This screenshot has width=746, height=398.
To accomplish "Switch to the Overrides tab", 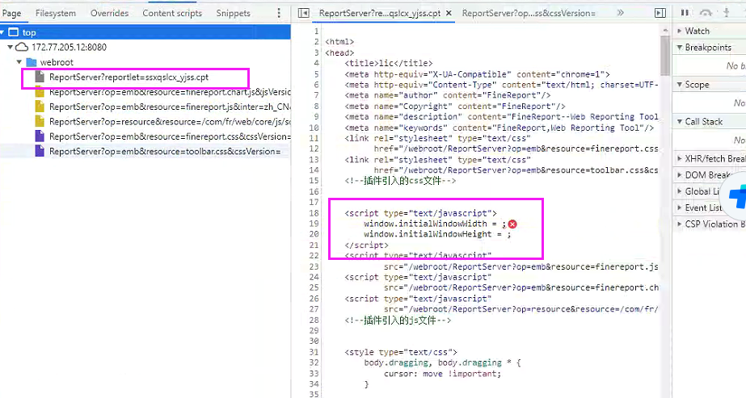I will click(109, 13).
